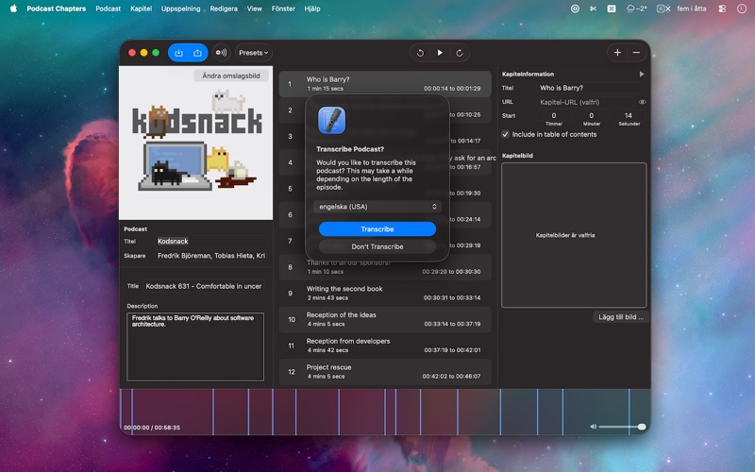Expand the Kapitelinformation disclosure triangle
Image resolution: width=755 pixels, height=472 pixels.
(x=642, y=75)
